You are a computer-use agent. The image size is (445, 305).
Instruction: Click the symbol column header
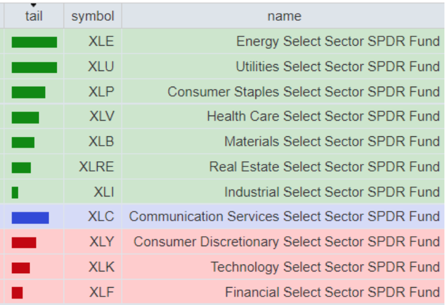point(92,16)
